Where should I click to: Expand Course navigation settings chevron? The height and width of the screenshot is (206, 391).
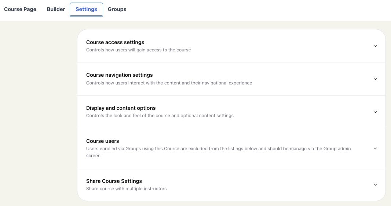point(375,79)
